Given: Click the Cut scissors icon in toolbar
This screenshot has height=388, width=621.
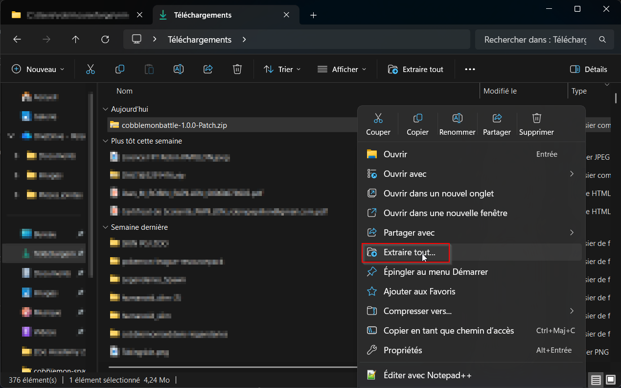Looking at the screenshot, I should [x=90, y=69].
